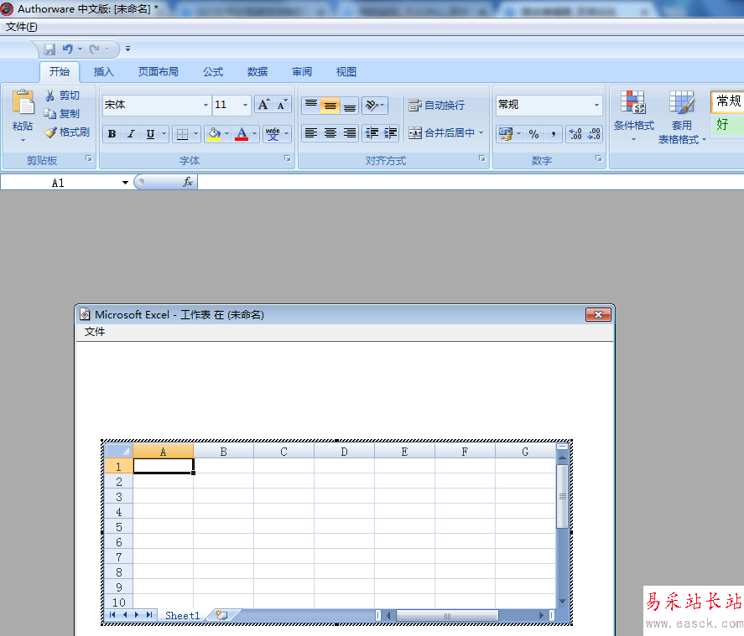Open 文件 menu in Microsoft Excel window

(95, 332)
